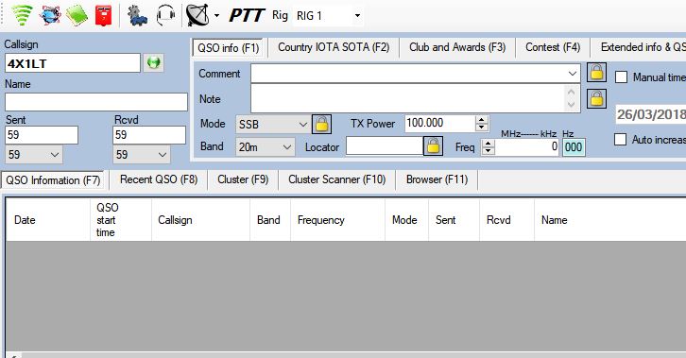This screenshot has height=358, width=686.
Task: Open the Sent 59 dropdown list
Action: point(34,155)
